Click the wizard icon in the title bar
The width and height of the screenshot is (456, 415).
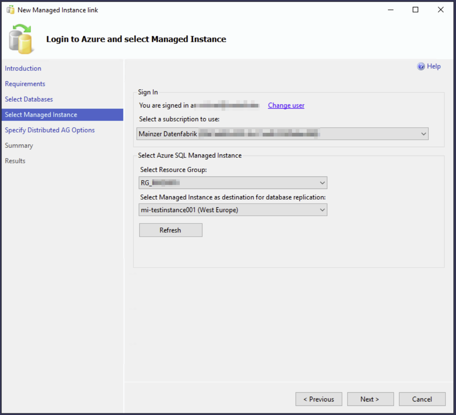10,10
